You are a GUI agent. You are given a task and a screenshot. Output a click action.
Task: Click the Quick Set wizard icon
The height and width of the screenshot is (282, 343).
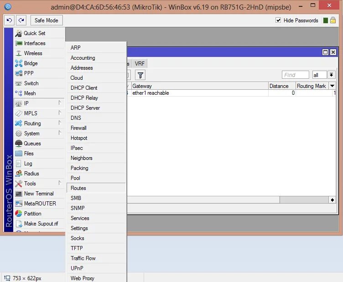tap(19, 33)
